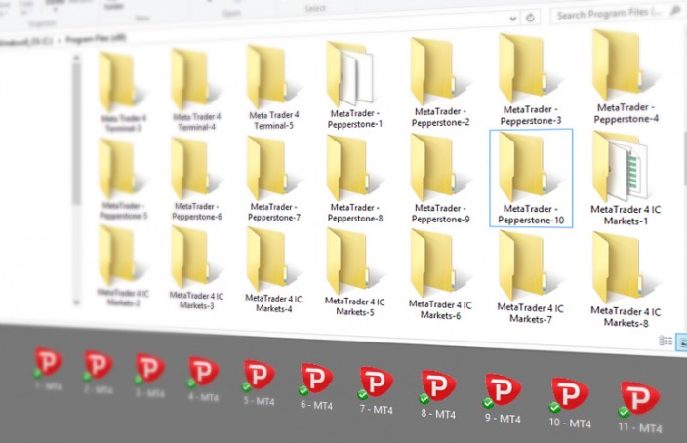Open MetaTrader 4 IC Markets-8 folder

[x=626, y=280]
